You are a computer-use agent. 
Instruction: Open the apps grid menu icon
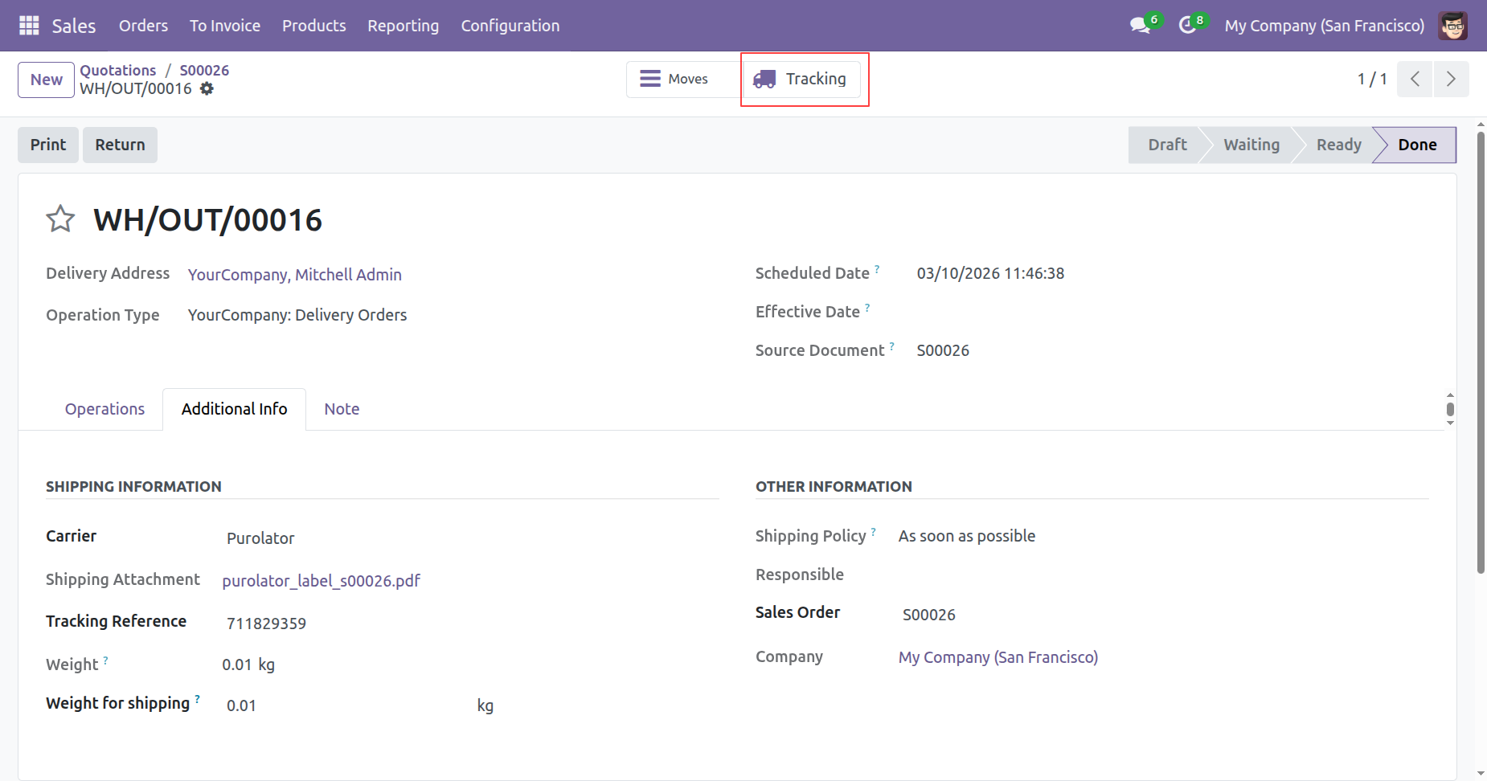pos(29,26)
